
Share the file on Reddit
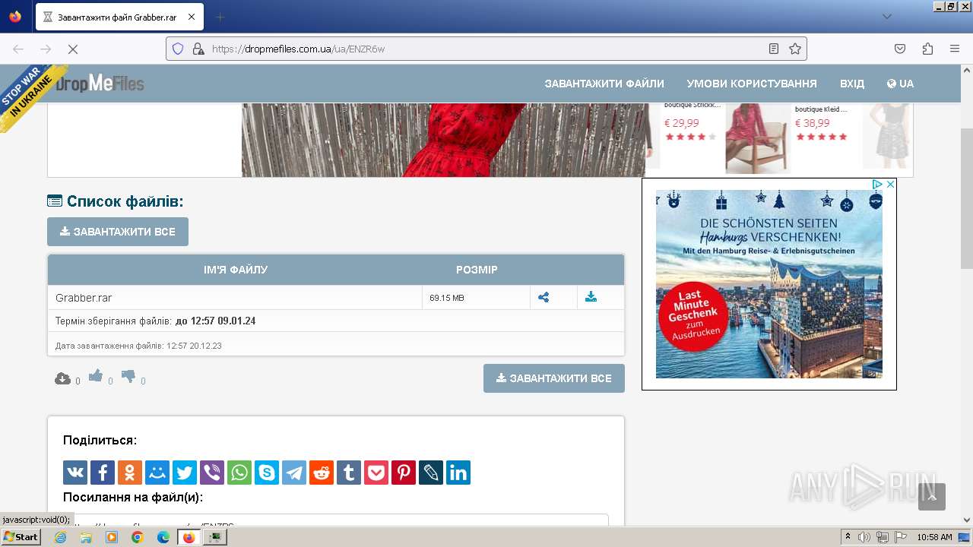[x=322, y=473]
